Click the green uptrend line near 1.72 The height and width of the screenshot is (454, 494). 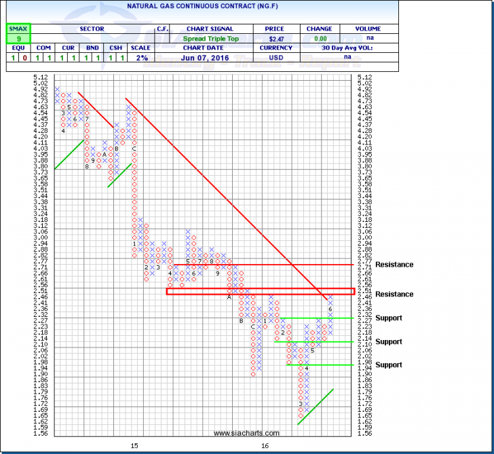click(x=316, y=407)
